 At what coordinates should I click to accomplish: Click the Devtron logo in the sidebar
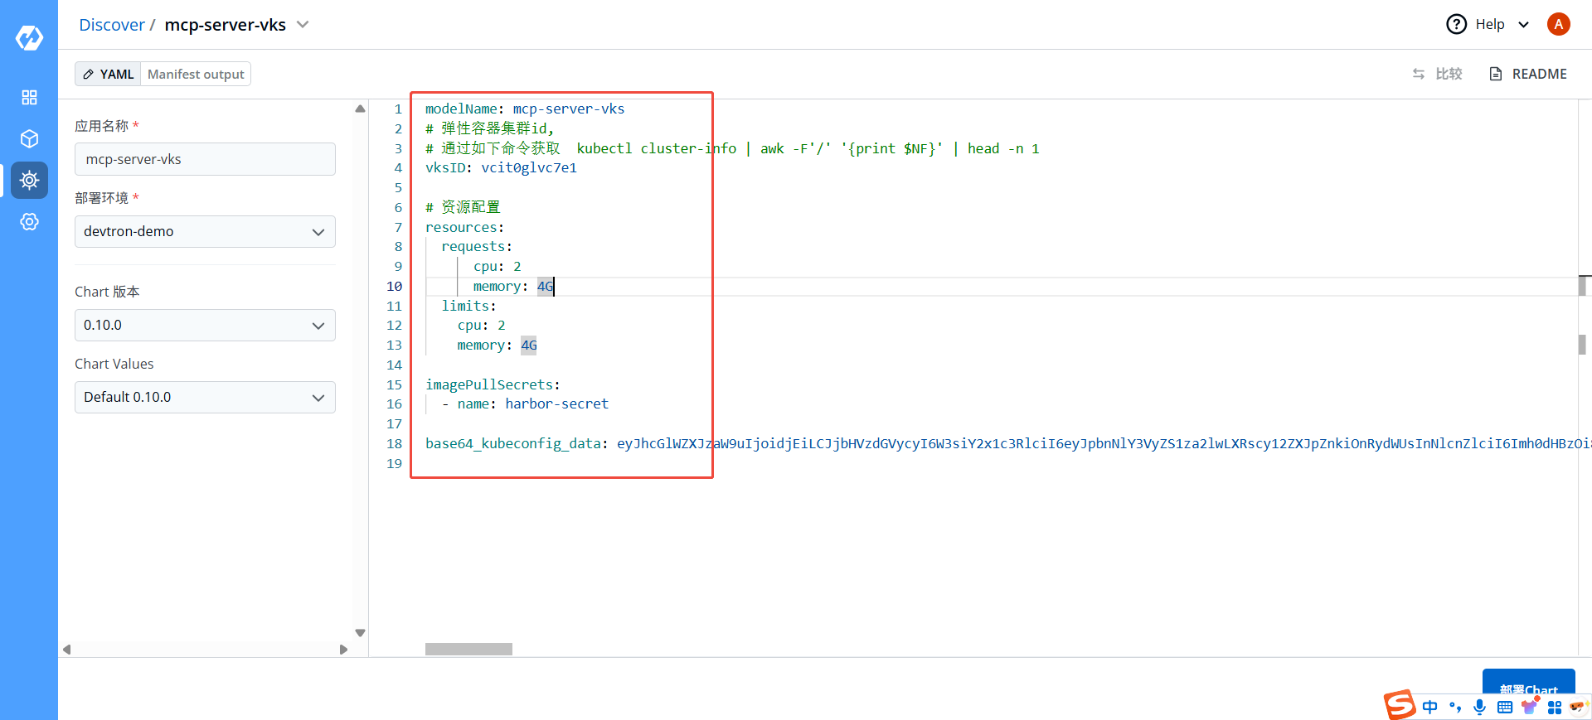[29, 38]
